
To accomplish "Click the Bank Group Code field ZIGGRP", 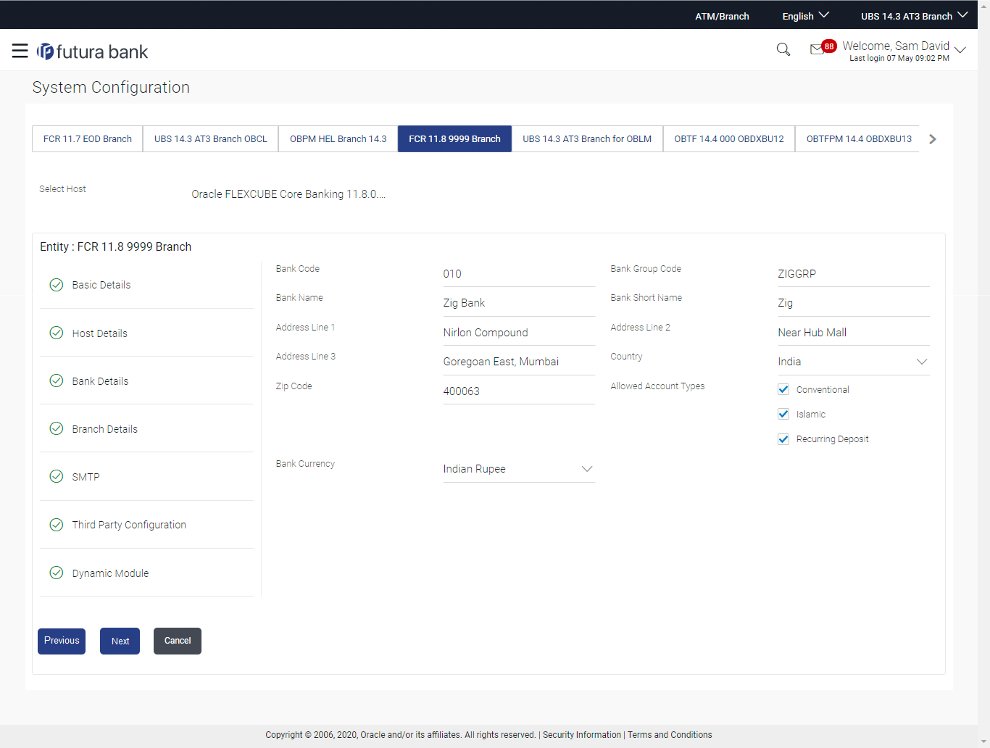I will [x=854, y=274].
